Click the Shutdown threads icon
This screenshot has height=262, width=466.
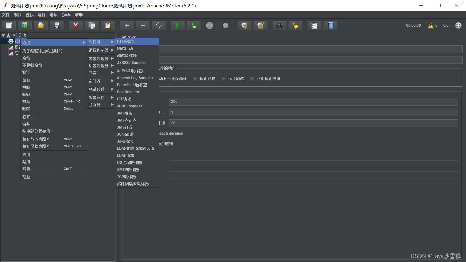coord(226,25)
